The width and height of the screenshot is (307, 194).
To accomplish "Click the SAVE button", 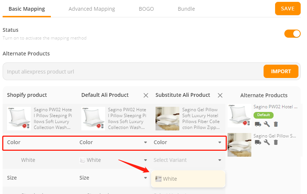I will coord(288,8).
